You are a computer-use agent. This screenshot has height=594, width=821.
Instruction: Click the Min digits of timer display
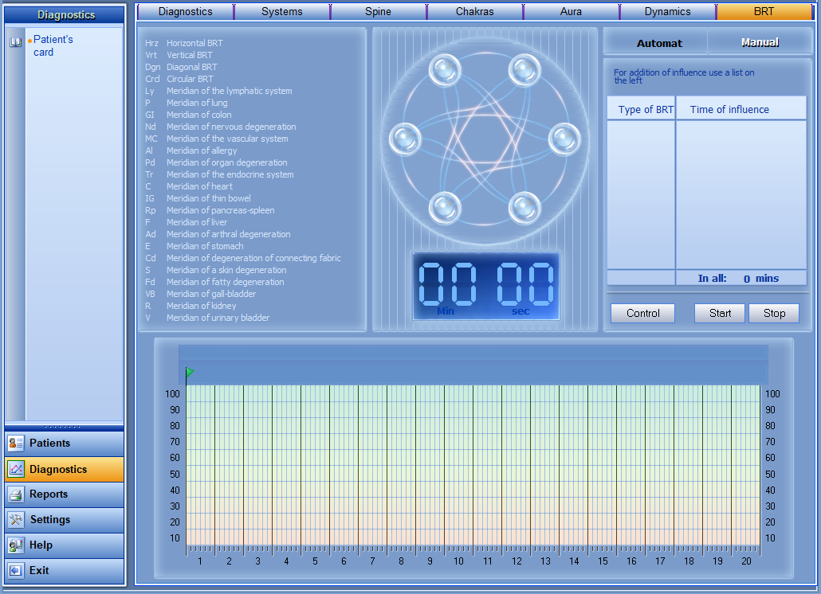(447, 284)
